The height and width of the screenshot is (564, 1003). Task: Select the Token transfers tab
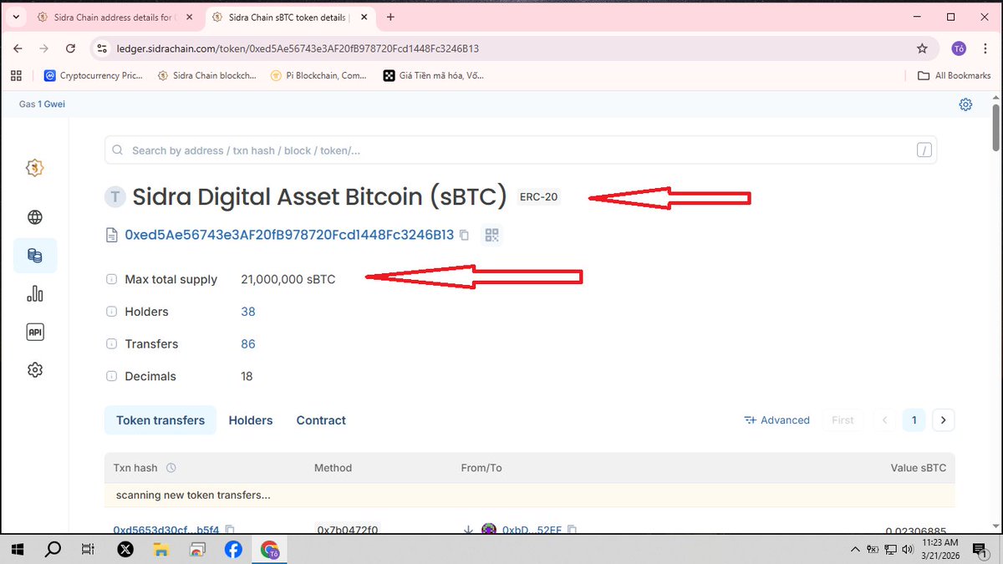pos(160,420)
